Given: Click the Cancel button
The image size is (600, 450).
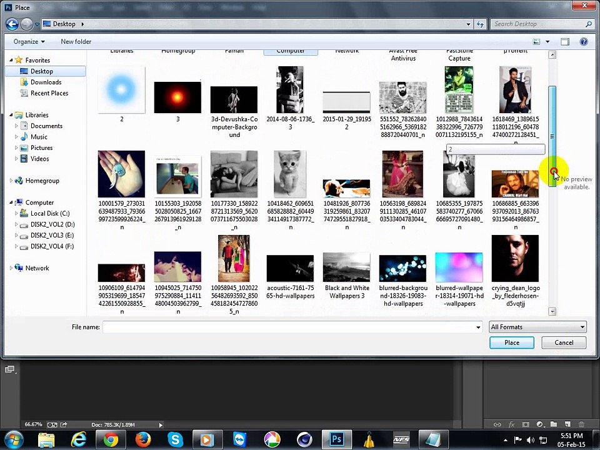Looking at the screenshot, I should (564, 342).
